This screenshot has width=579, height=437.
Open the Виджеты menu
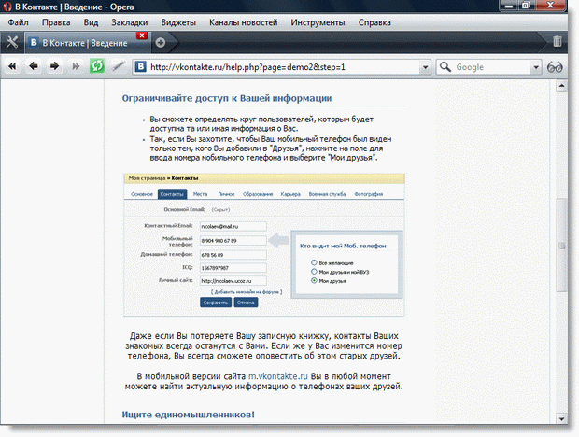click(x=178, y=22)
